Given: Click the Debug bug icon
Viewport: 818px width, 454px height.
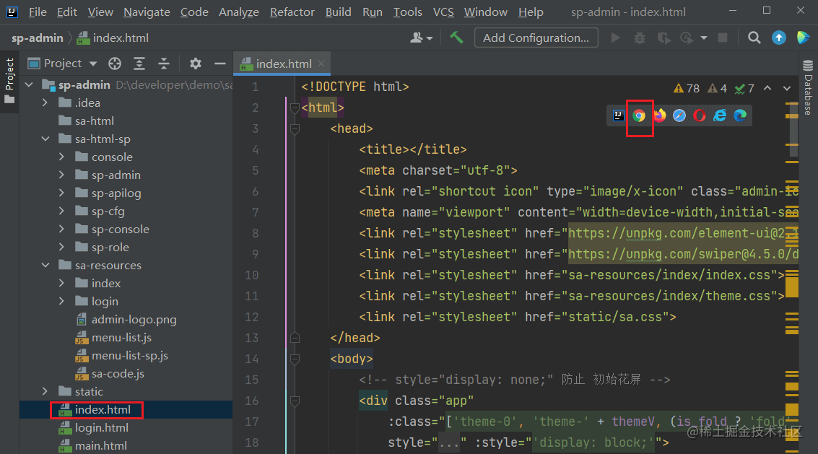Looking at the screenshot, I should tap(640, 38).
